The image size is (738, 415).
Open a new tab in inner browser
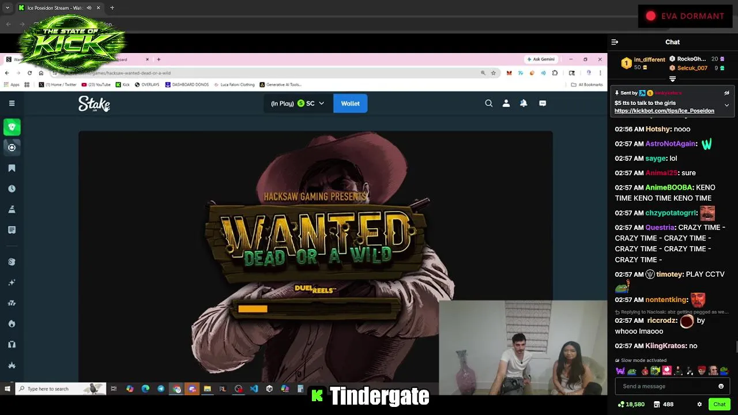tap(159, 59)
